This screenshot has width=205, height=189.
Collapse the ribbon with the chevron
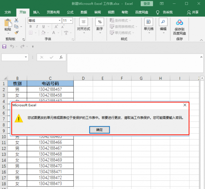click(201, 40)
